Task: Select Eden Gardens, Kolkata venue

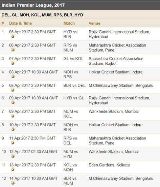Action: coord(109,165)
